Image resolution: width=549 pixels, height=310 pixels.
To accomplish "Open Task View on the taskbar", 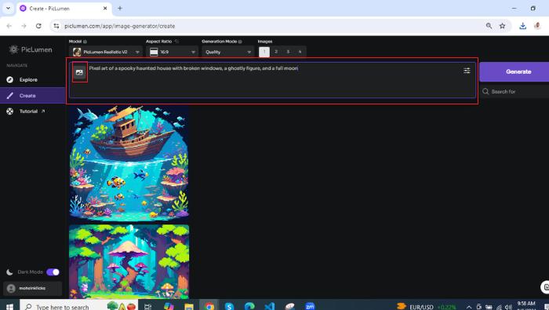I will coord(147,307).
